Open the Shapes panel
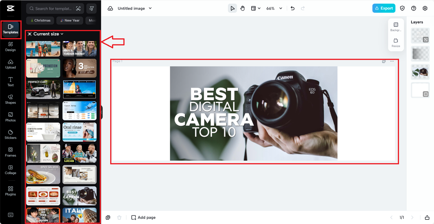 click(11, 100)
